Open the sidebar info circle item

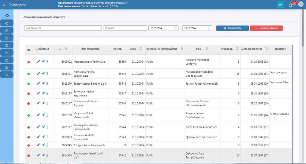(7, 23)
